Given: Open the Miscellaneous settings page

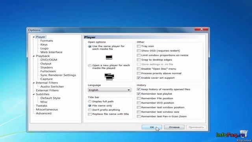Looking at the screenshot, I should click(47, 110).
